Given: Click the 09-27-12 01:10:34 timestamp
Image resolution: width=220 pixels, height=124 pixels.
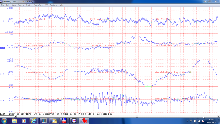Looking at the screenshot, I should coord(84,114).
